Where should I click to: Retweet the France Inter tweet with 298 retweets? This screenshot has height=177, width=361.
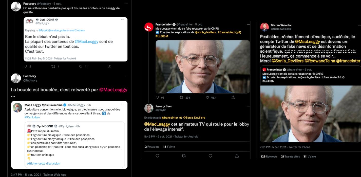181,97
